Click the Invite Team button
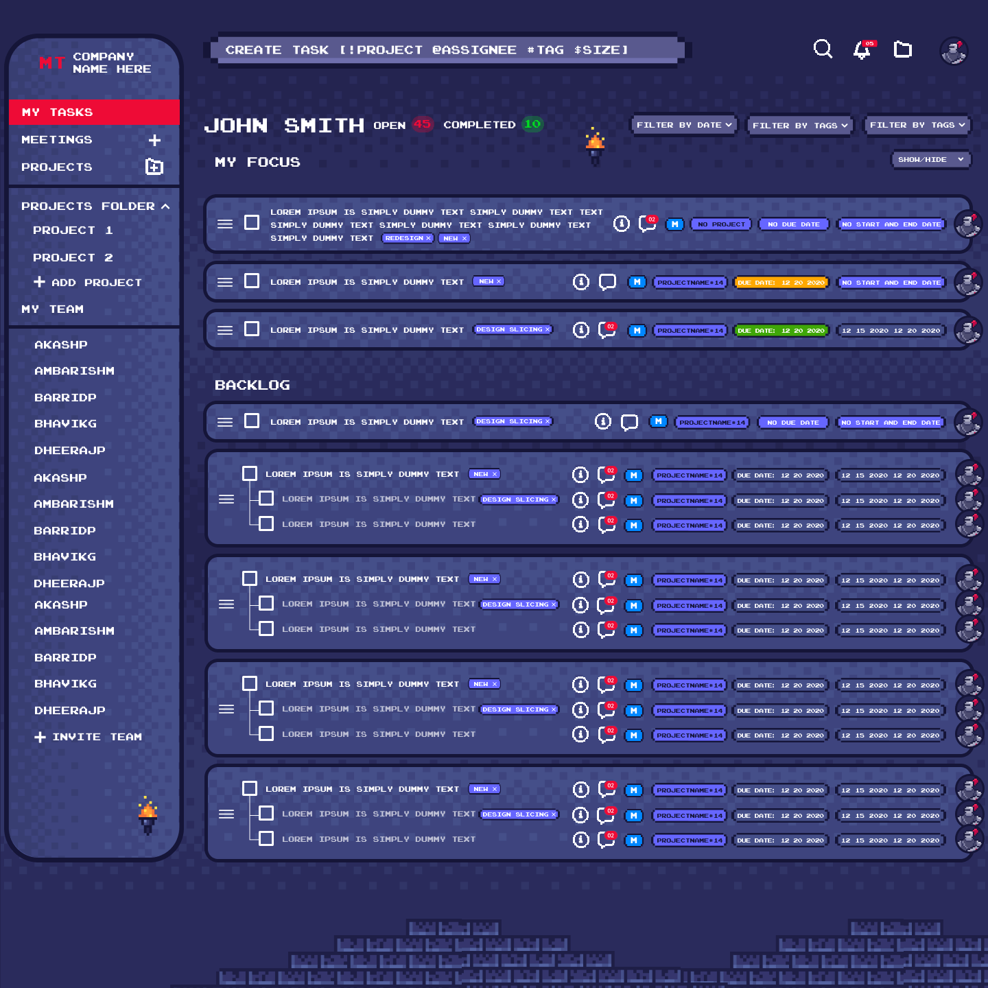Viewport: 988px width, 988px height. pos(89,737)
